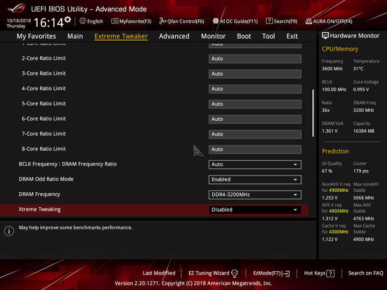
Task: Click the 1.361 V DRAM voltage value
Action: coord(329,131)
